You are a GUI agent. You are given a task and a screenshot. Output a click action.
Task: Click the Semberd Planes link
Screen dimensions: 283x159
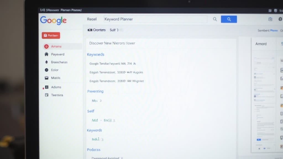[268, 30]
